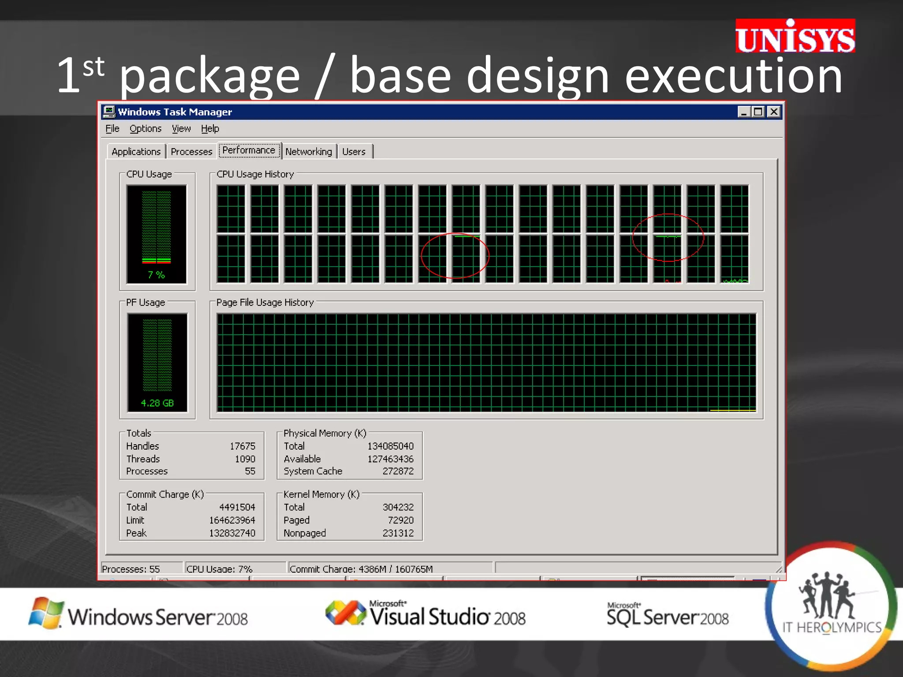Click the Handles value 17675
The image size is (903, 677).
[x=243, y=446]
